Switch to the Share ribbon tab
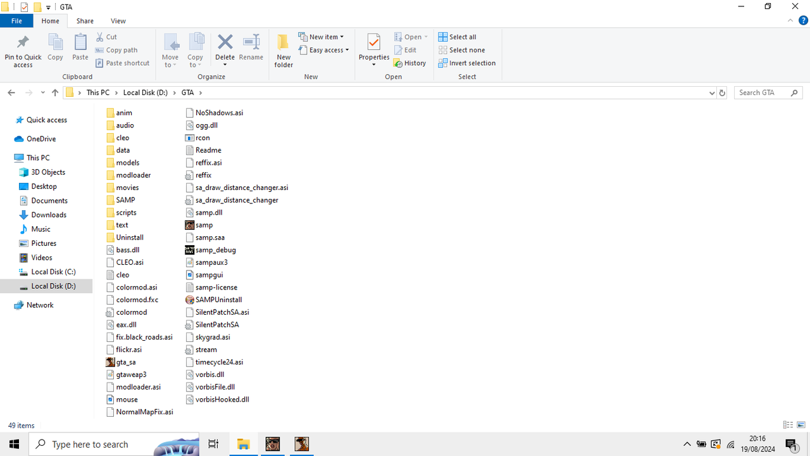The width and height of the screenshot is (810, 456). (x=85, y=21)
